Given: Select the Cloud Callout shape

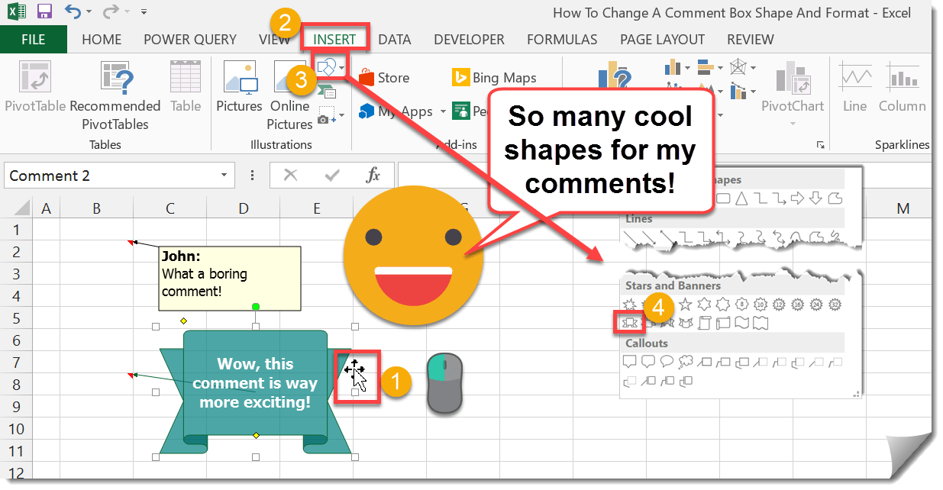Looking at the screenshot, I should tap(686, 362).
